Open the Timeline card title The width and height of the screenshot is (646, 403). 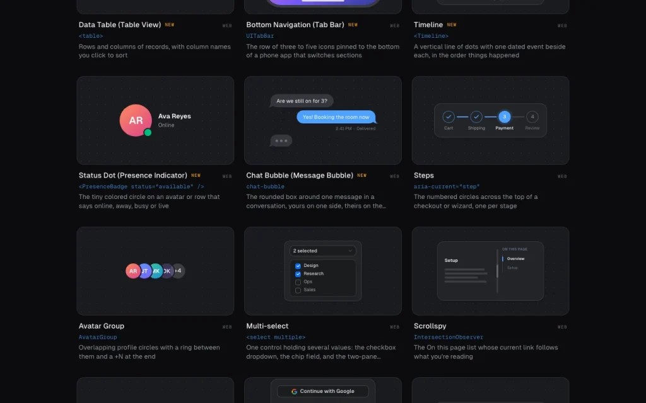pos(428,25)
